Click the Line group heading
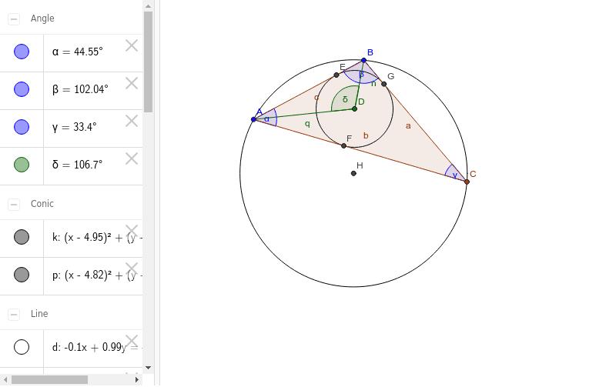This screenshot has width=616, height=387. tap(39, 314)
